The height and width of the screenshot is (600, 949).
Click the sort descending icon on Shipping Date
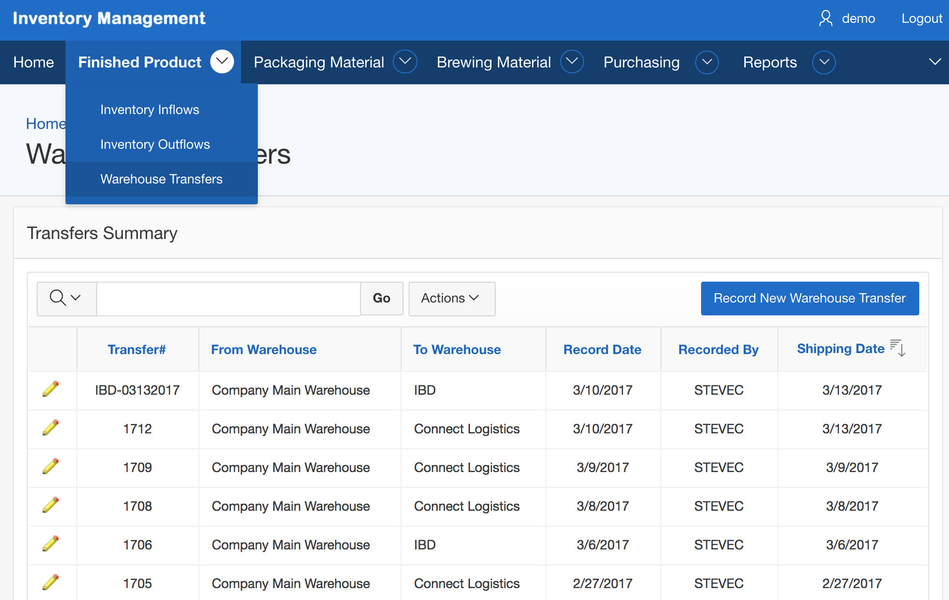(x=898, y=348)
